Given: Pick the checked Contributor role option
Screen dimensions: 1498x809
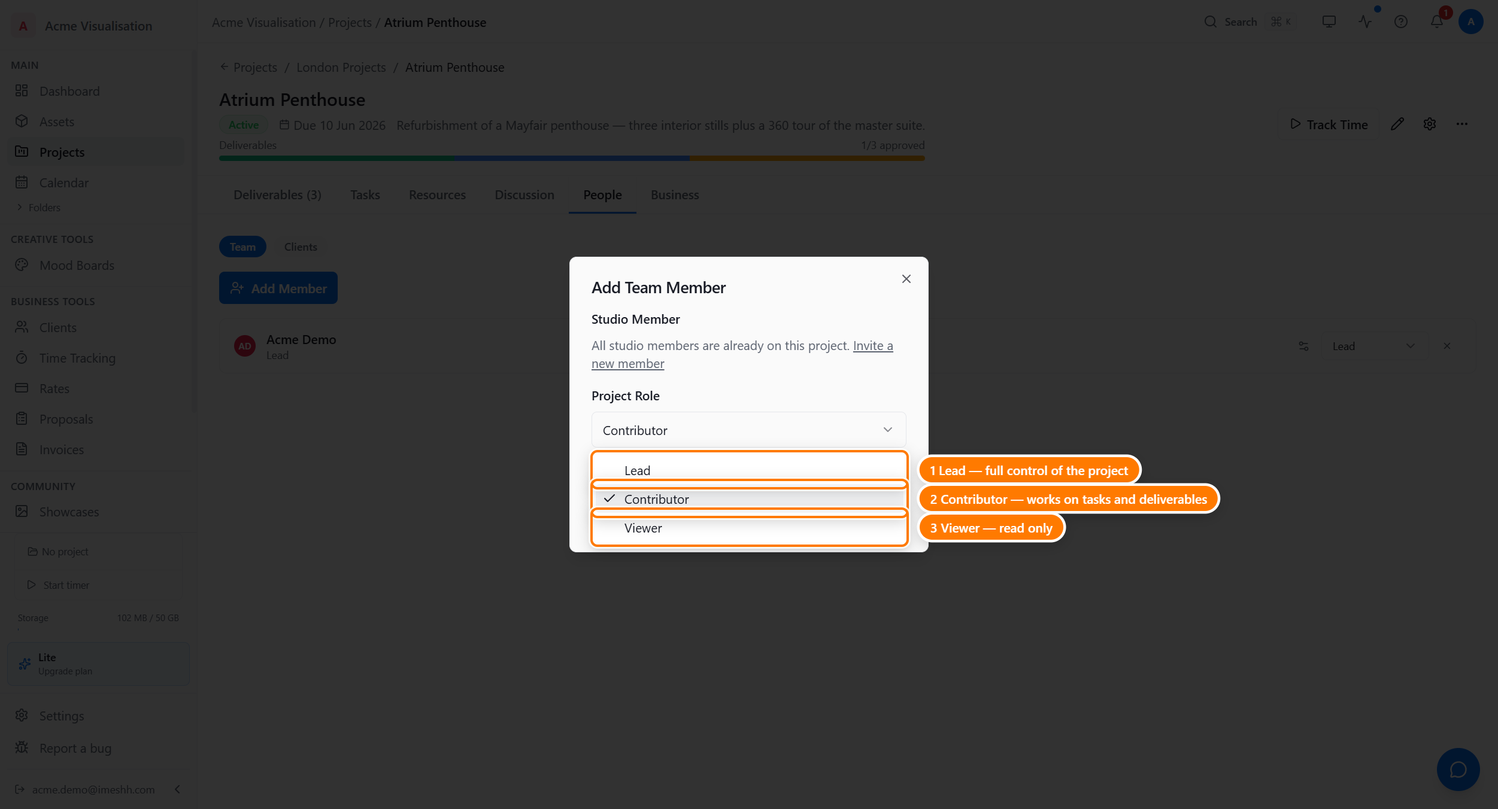Looking at the screenshot, I should pyautogui.click(x=750, y=499).
